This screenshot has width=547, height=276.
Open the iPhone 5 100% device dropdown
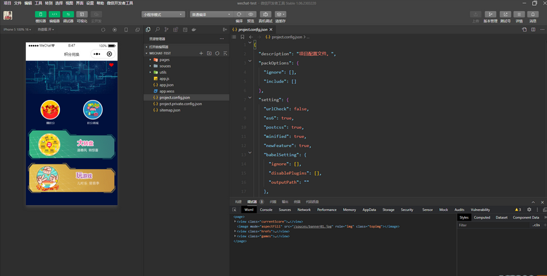point(17,30)
